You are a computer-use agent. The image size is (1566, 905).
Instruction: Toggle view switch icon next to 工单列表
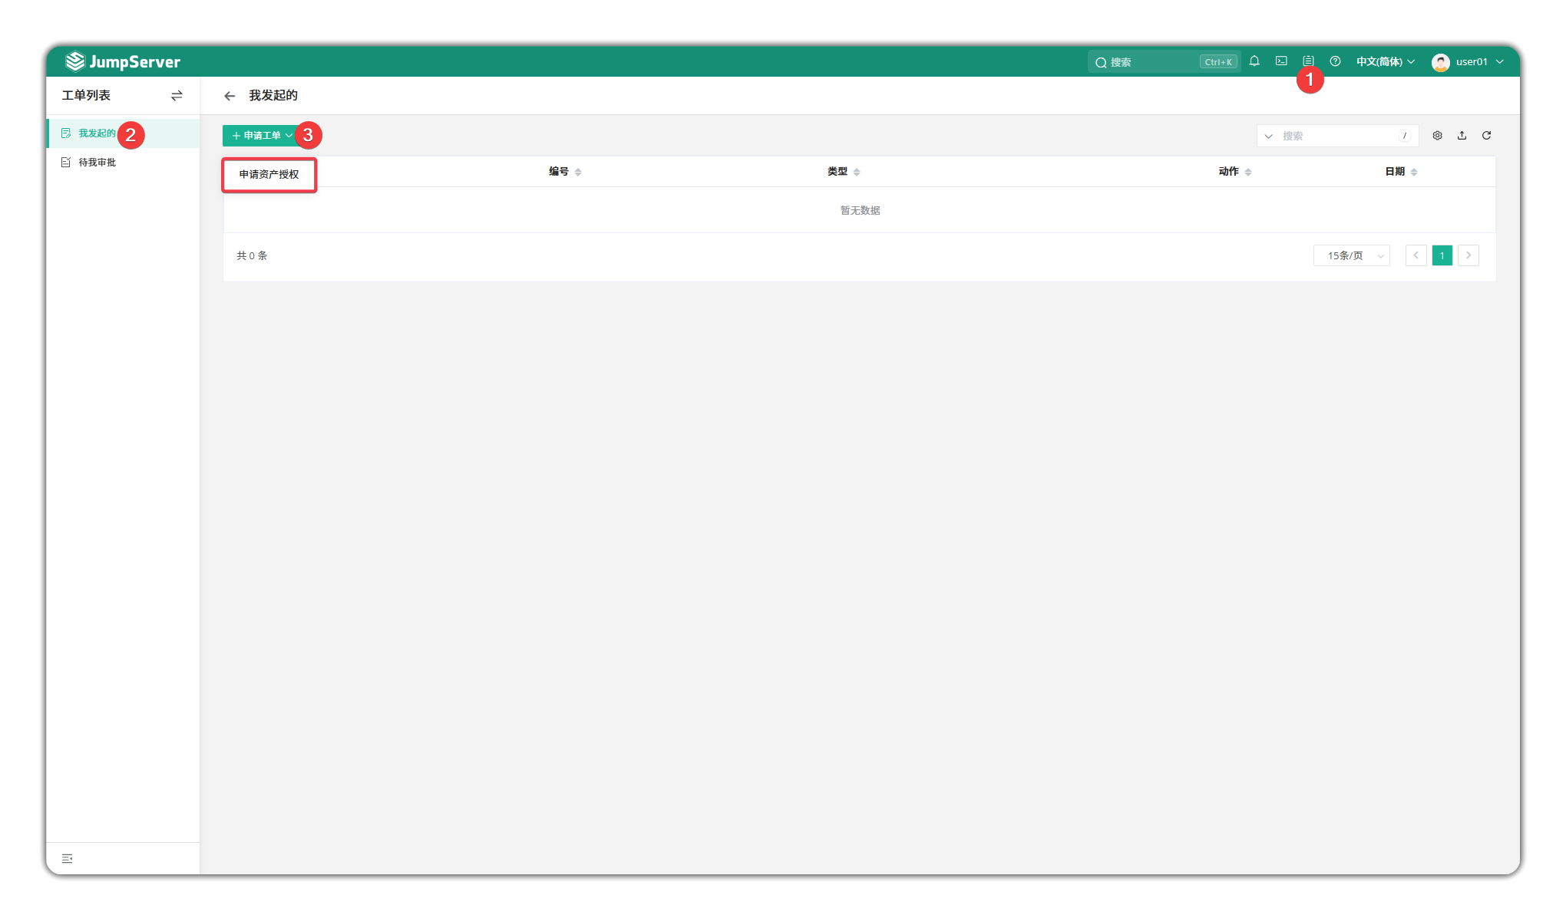(177, 96)
